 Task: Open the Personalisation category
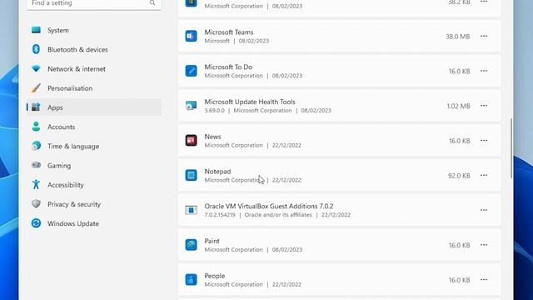94,88
